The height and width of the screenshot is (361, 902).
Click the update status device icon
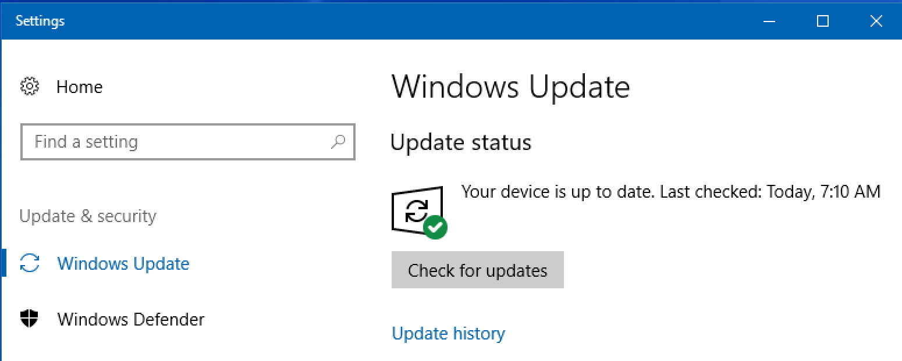click(416, 209)
